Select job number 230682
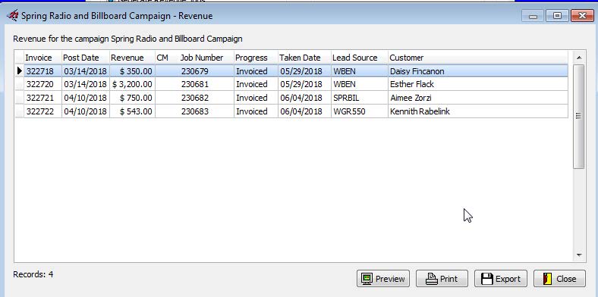Viewport: 598px width, 297px height. click(206, 98)
